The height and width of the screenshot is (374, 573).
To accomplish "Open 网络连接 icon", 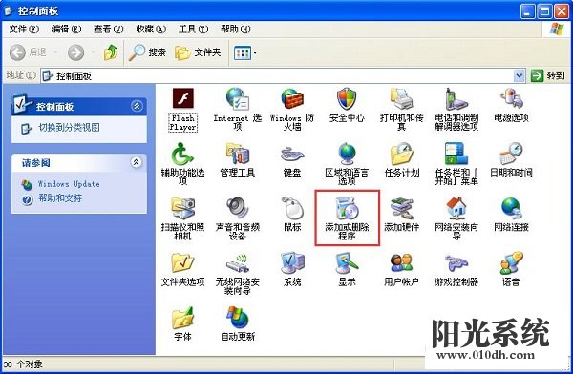I will click(511, 208).
